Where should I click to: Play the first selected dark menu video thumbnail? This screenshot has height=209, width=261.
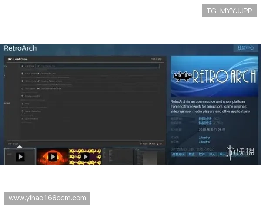click(20, 156)
